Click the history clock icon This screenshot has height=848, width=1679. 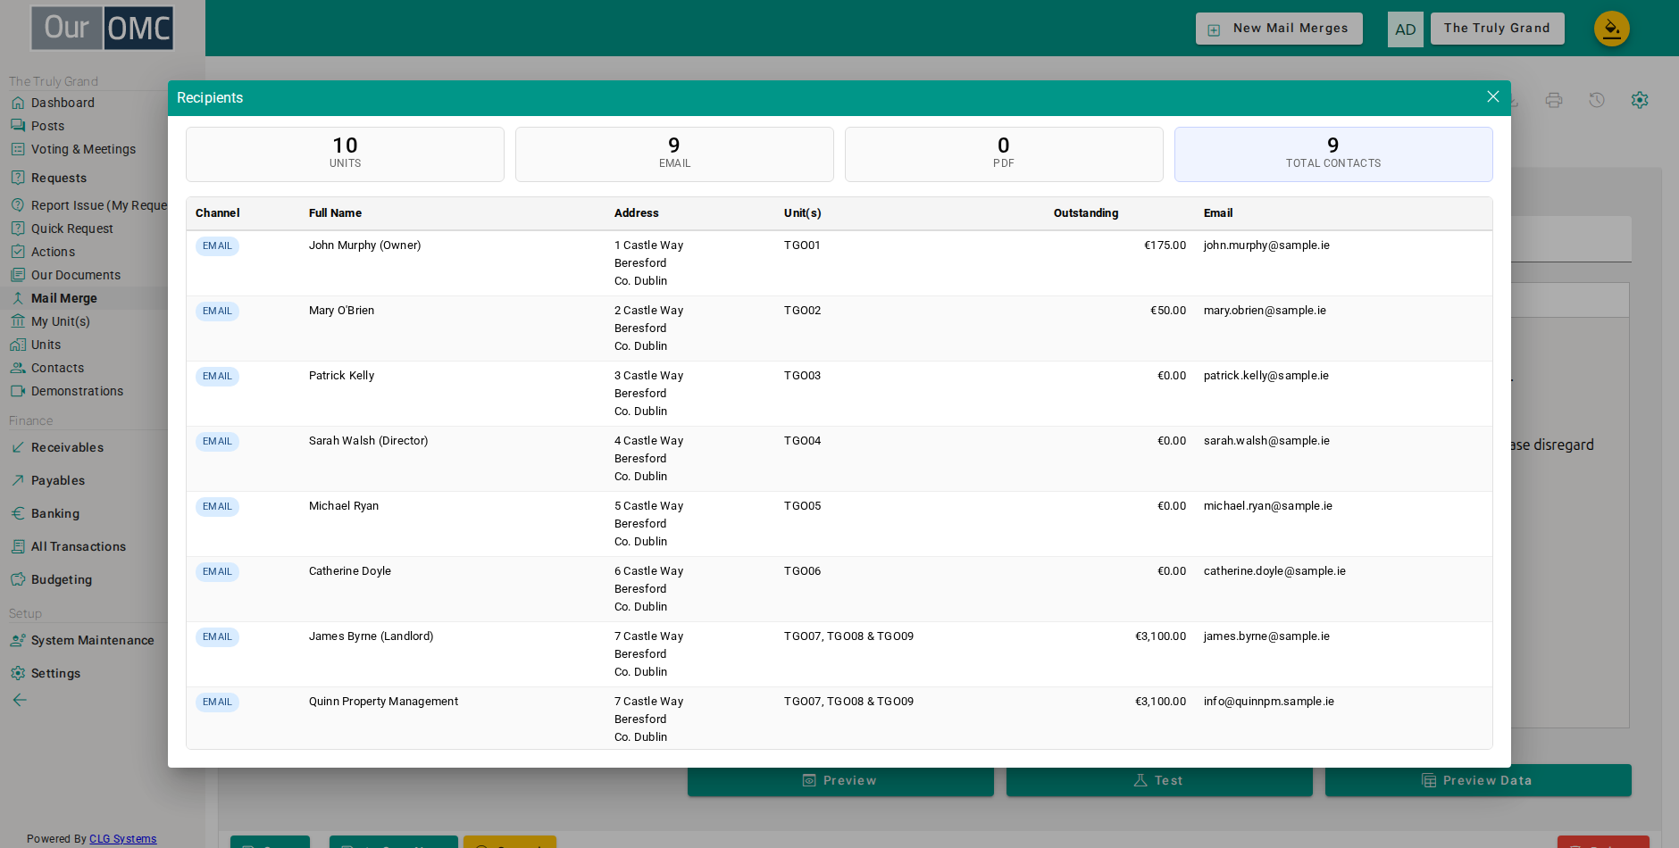1597,100
